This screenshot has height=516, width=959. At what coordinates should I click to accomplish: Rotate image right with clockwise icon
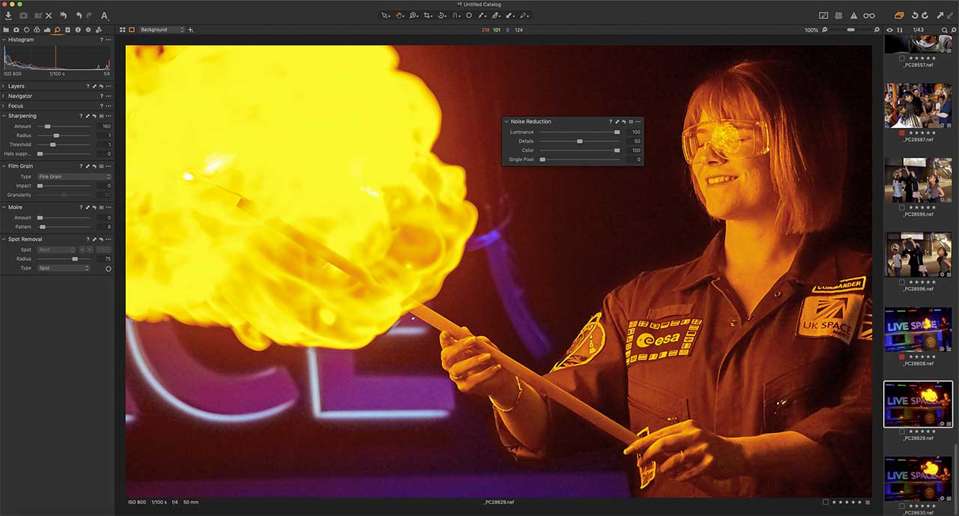tap(925, 15)
